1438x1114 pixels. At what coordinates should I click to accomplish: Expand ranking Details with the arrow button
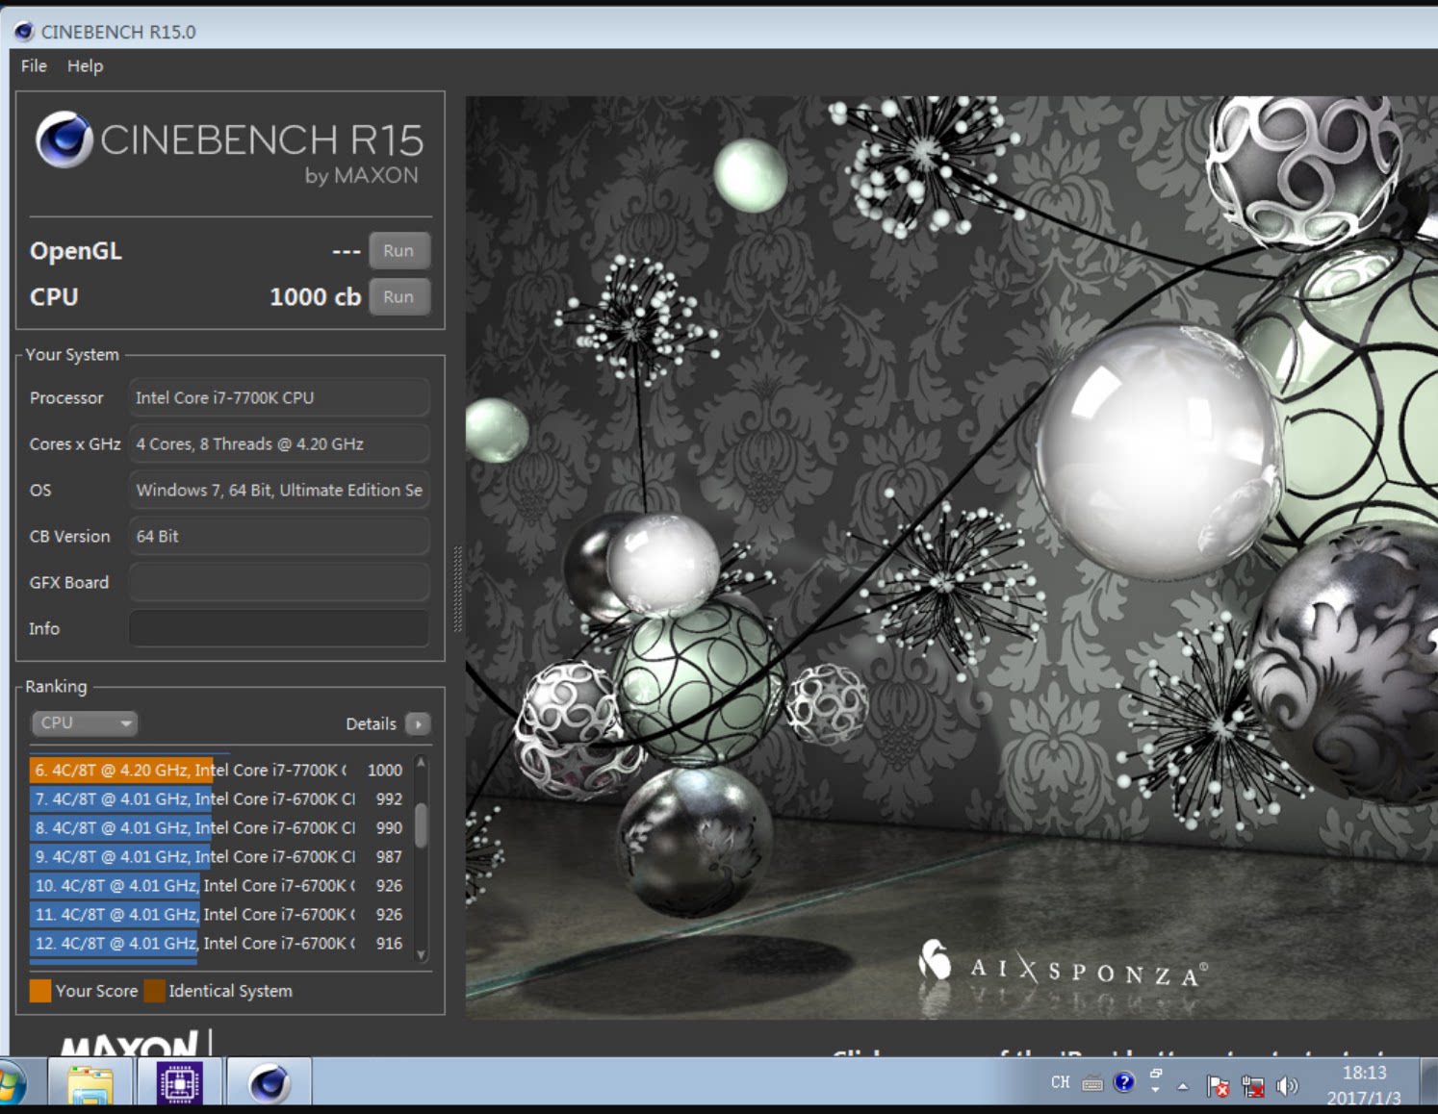point(418,723)
